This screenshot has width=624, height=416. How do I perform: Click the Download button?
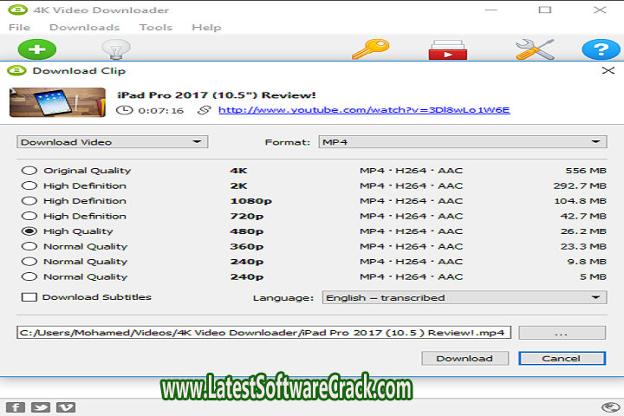coord(465,358)
